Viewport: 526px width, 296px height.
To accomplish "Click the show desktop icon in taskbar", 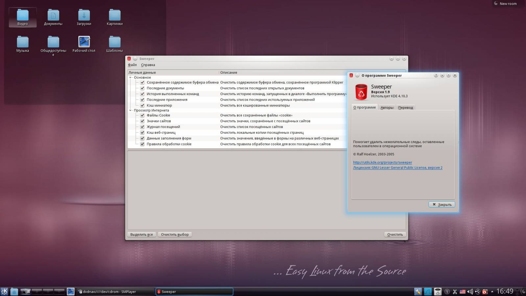I will 71,291.
